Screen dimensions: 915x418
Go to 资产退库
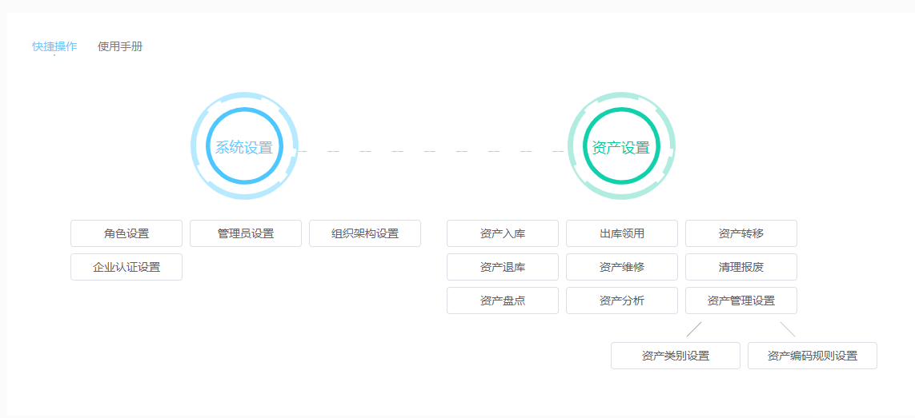[503, 267]
